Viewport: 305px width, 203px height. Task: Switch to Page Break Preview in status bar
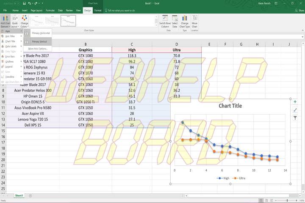[272, 200]
